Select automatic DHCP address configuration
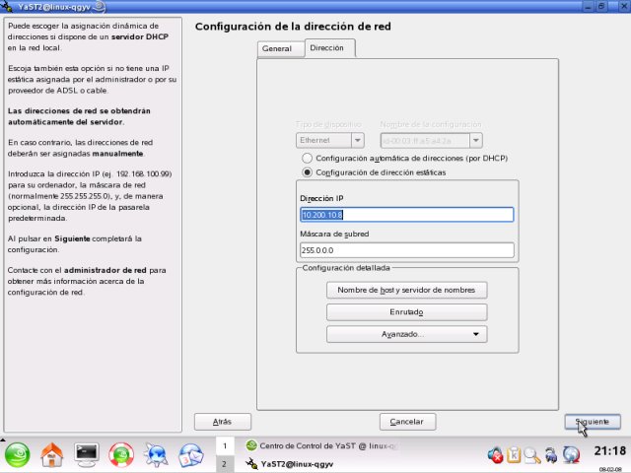Screen dimensions: 631x473 [307, 158]
